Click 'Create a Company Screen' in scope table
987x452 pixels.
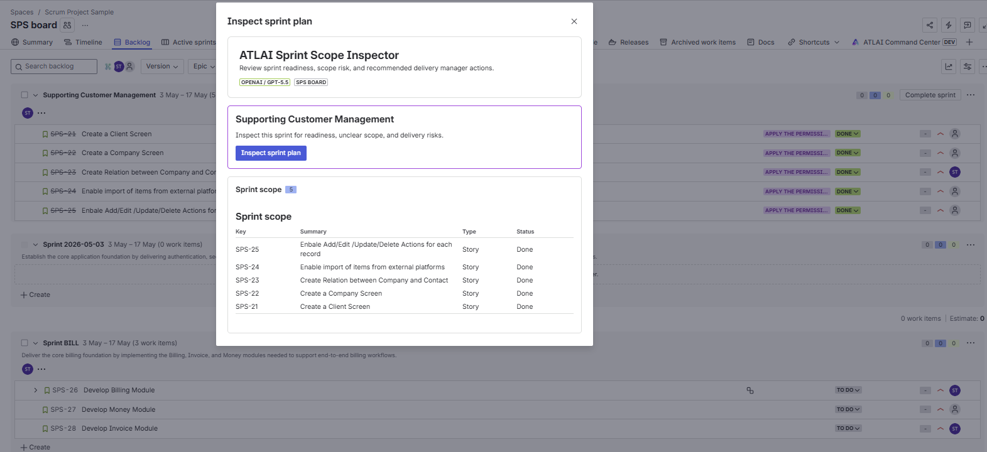[x=341, y=294]
